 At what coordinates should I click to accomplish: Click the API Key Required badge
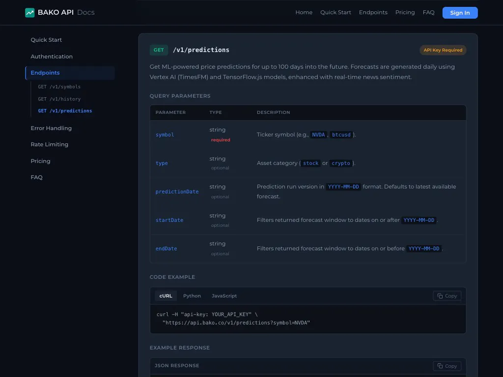(x=443, y=50)
